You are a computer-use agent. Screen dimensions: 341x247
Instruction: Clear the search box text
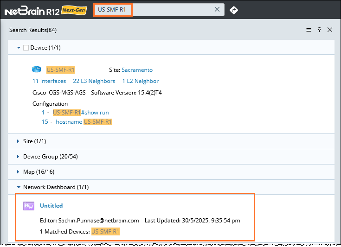(x=217, y=10)
